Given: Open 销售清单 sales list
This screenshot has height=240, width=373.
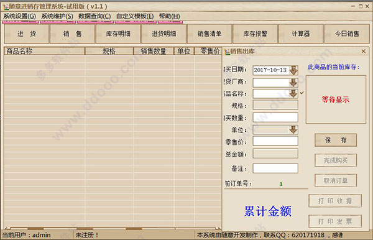Looking at the screenshot, I should 210,34.
